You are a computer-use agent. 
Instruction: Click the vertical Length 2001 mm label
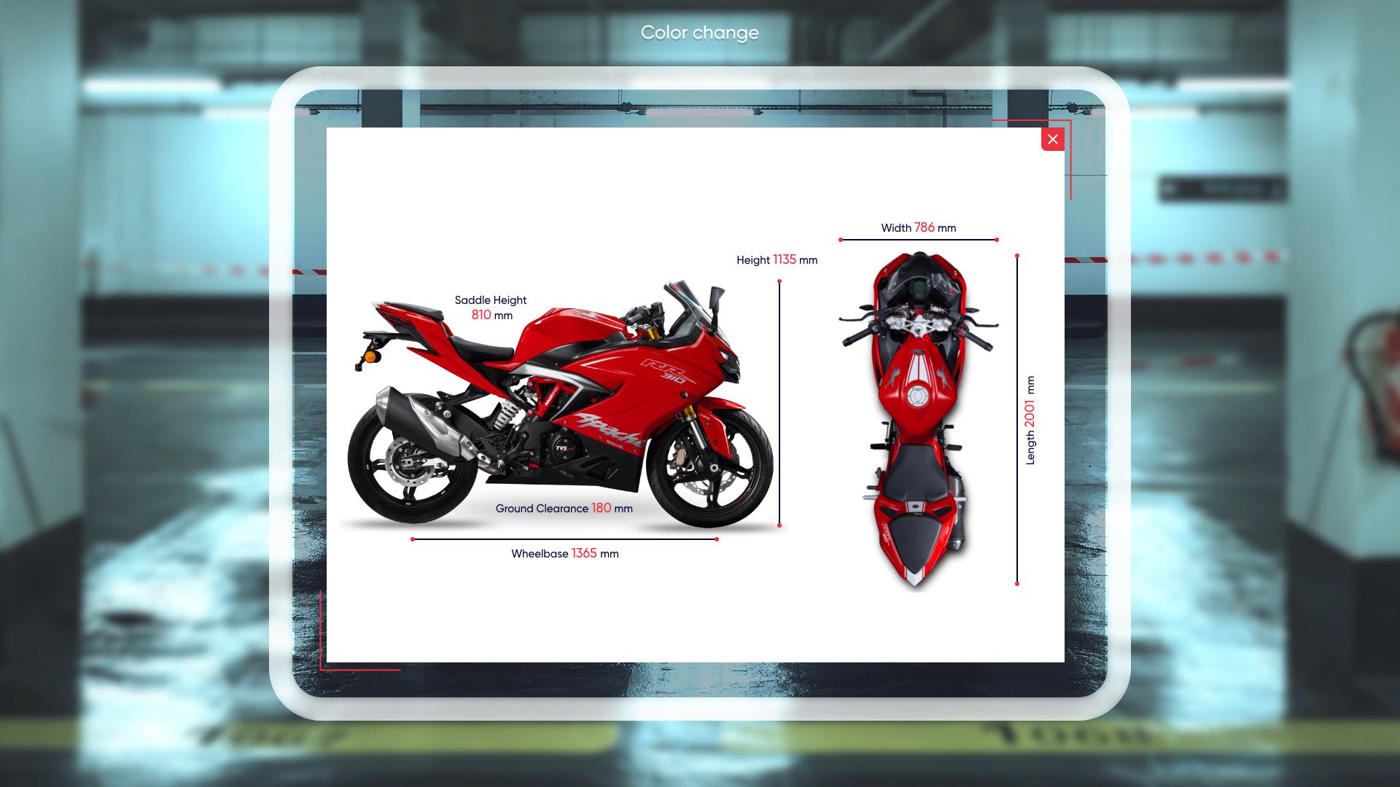tap(1030, 420)
